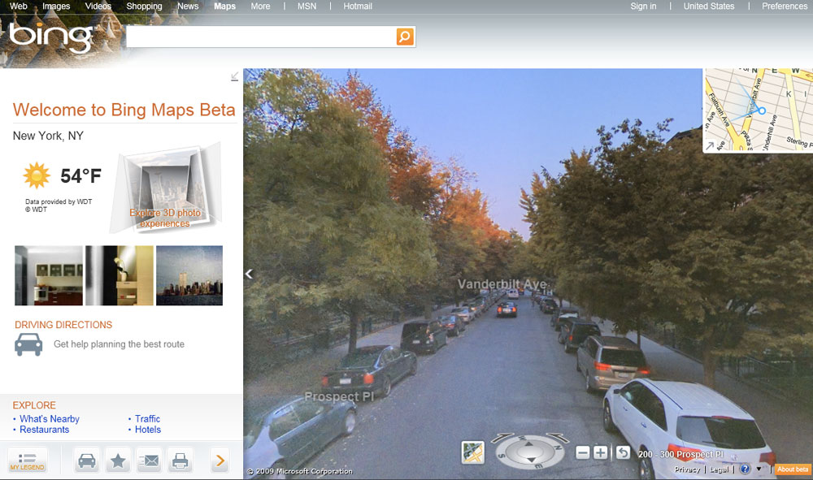Open the blue help question mark
Image resolution: width=813 pixels, height=480 pixels.
[x=745, y=469]
